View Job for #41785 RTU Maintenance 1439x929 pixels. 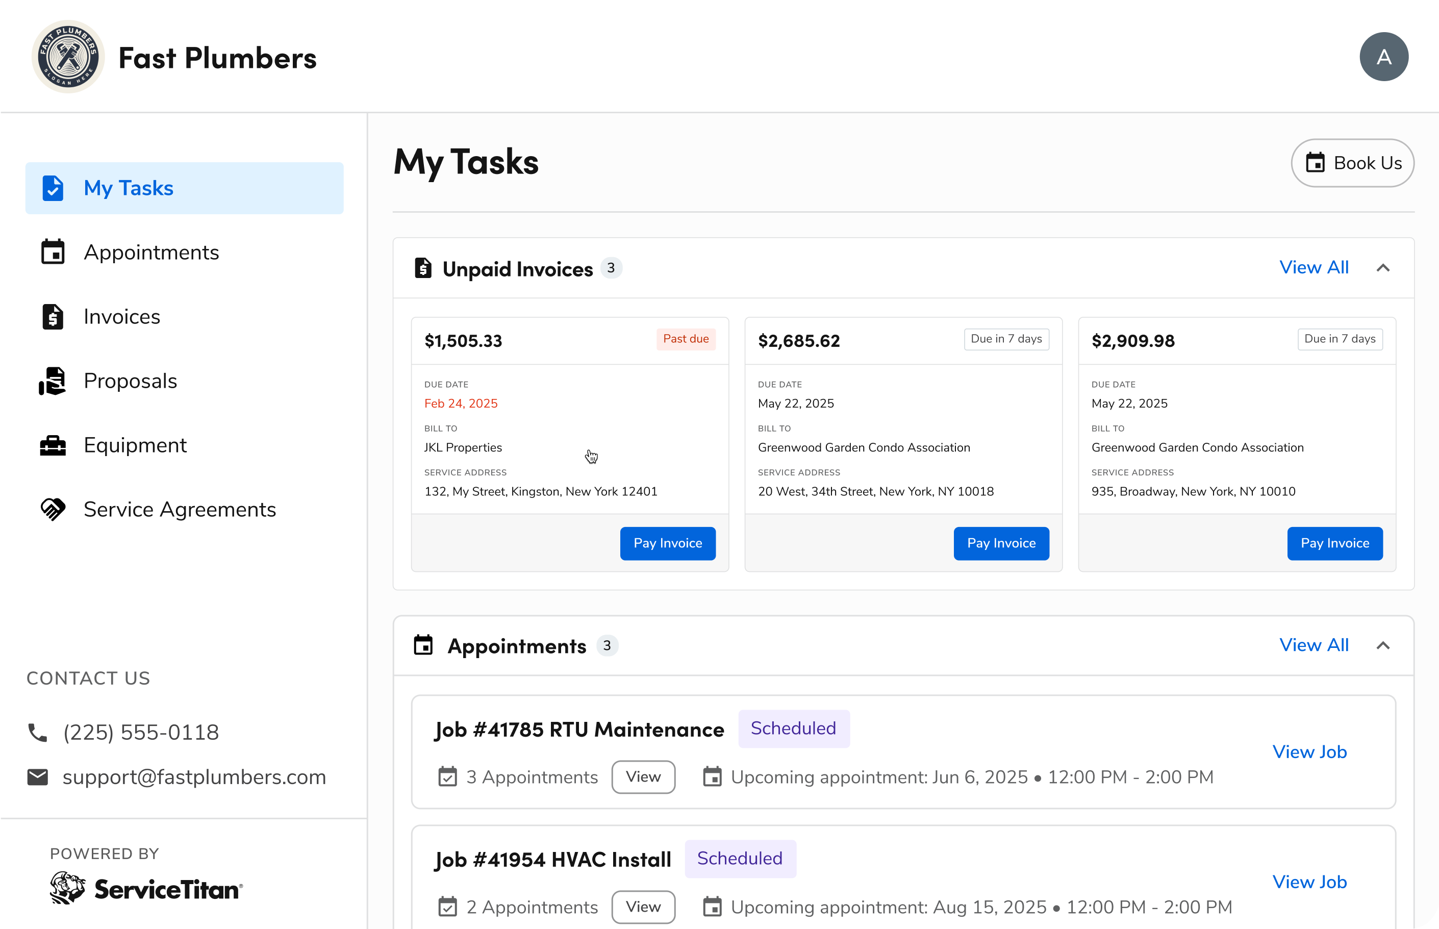pyautogui.click(x=1310, y=751)
